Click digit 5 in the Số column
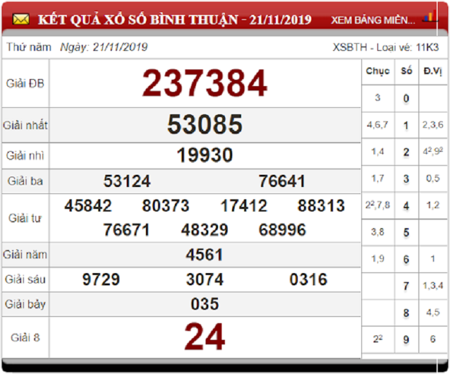 406,233
